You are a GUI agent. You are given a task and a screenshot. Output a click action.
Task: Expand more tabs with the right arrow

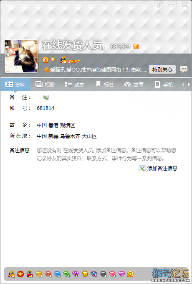(189, 84)
